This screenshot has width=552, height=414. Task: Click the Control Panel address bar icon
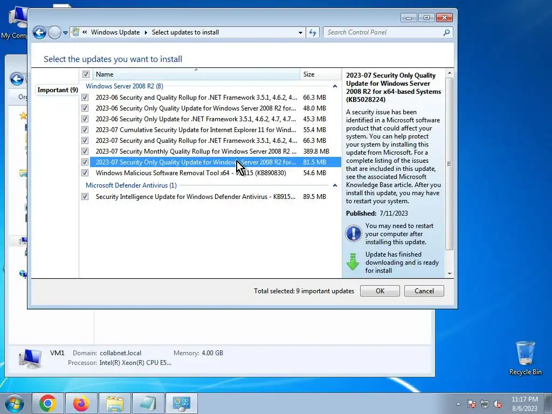coord(75,32)
